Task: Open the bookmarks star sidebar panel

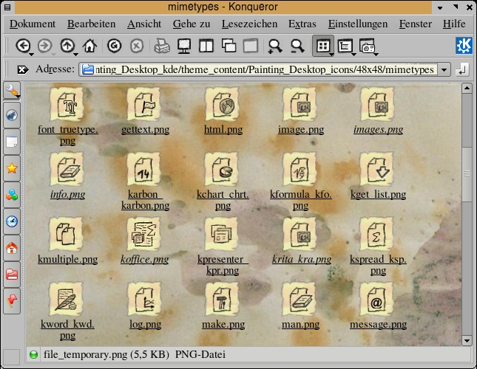Action: point(12,168)
